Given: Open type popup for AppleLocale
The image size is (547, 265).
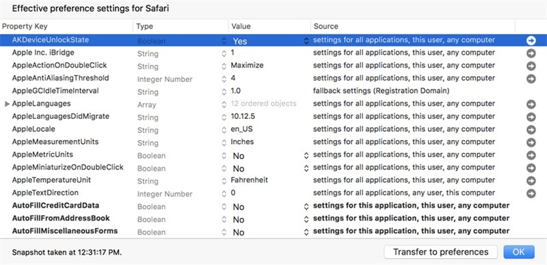Looking at the screenshot, I should point(224,130).
